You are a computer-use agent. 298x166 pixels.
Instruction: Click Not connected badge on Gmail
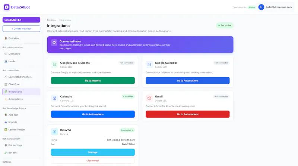click(221, 97)
